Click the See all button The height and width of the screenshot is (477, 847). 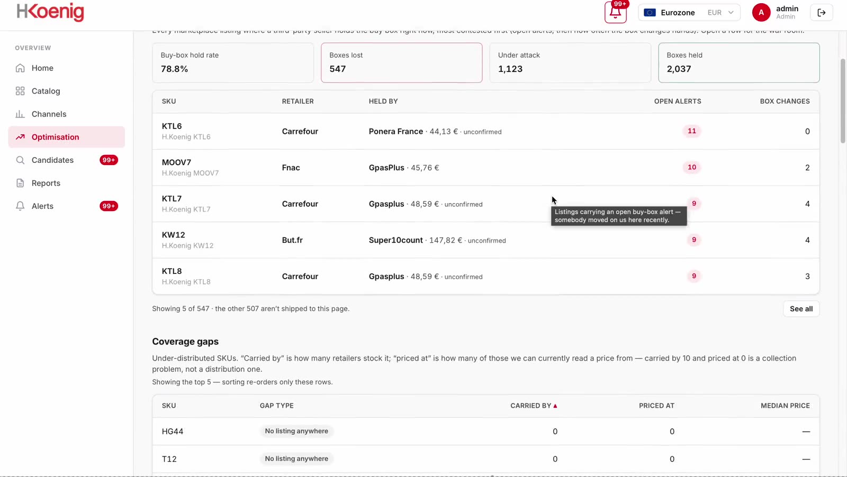[801, 309]
